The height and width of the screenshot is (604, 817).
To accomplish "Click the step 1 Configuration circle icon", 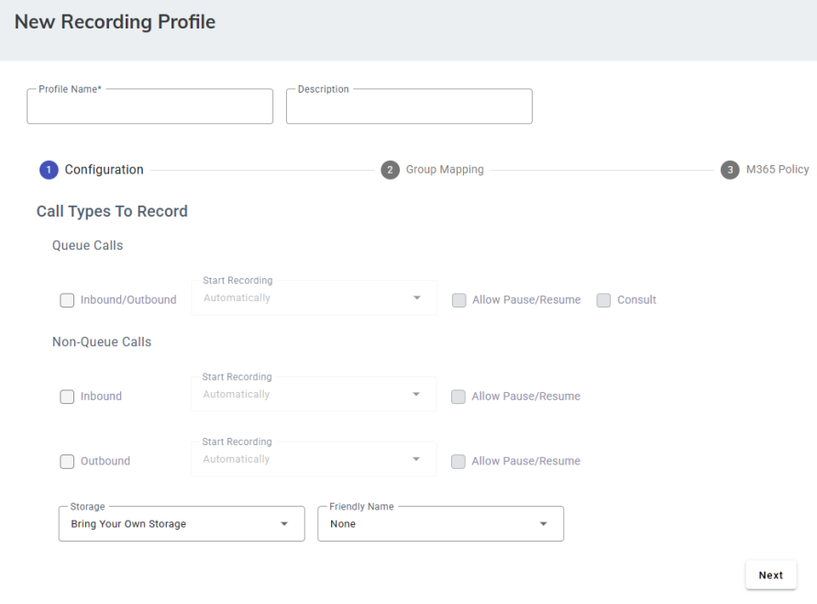I will 49,170.
